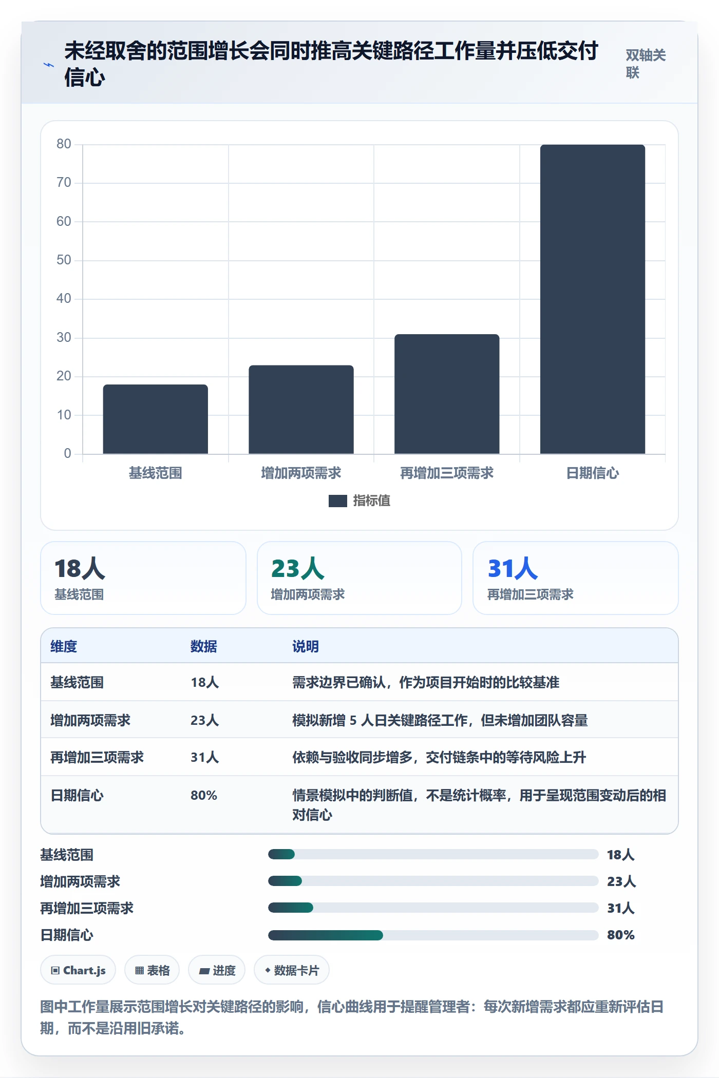Click the Chart.js chip square icon
Screen dimensions: 719x1078
55,970
